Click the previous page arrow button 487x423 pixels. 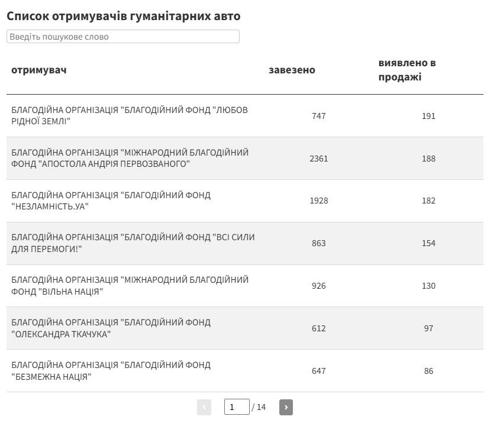pos(204,407)
